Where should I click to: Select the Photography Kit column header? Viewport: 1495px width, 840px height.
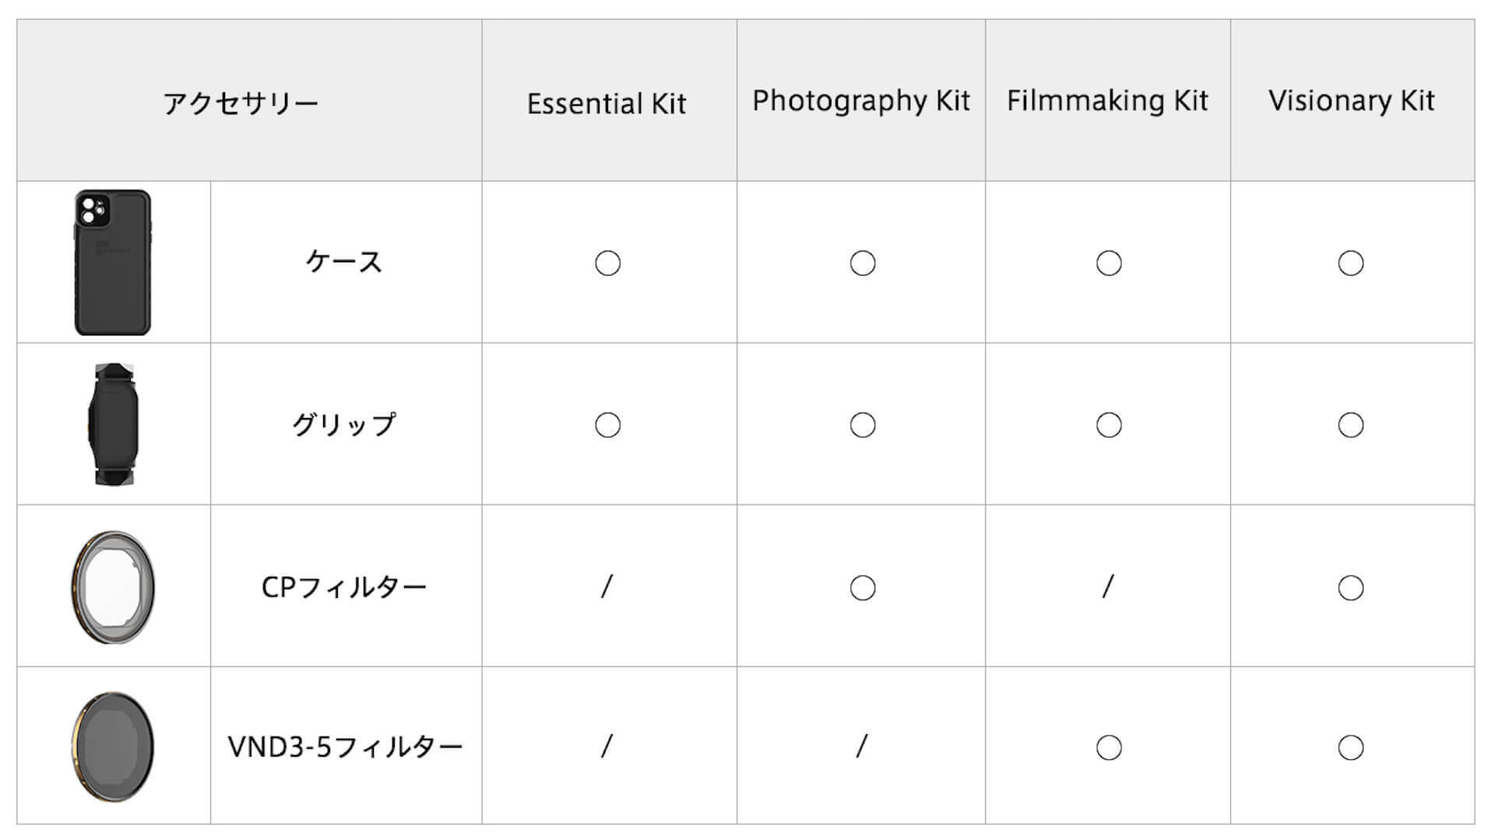pyautogui.click(x=860, y=100)
